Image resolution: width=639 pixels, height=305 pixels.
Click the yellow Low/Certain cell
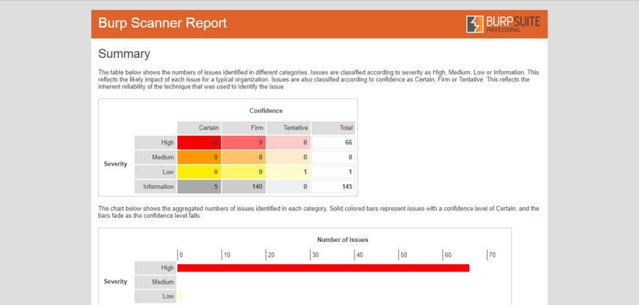(x=199, y=172)
